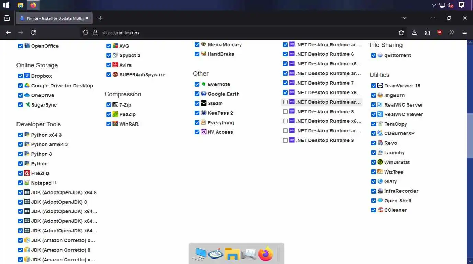473x264 pixels.
Task: Click the OneDrive cloud icon
Action: [x=27, y=95]
